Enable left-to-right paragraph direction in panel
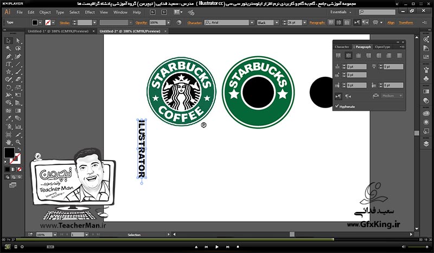Screen dimensions: 434x253 click(x=338, y=96)
